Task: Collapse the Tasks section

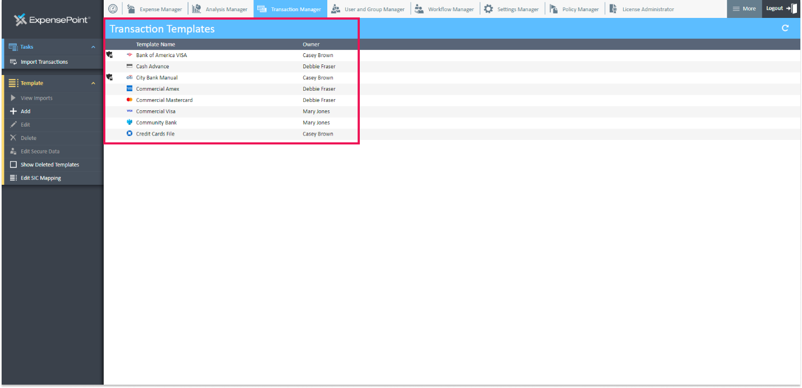Action: (x=93, y=47)
